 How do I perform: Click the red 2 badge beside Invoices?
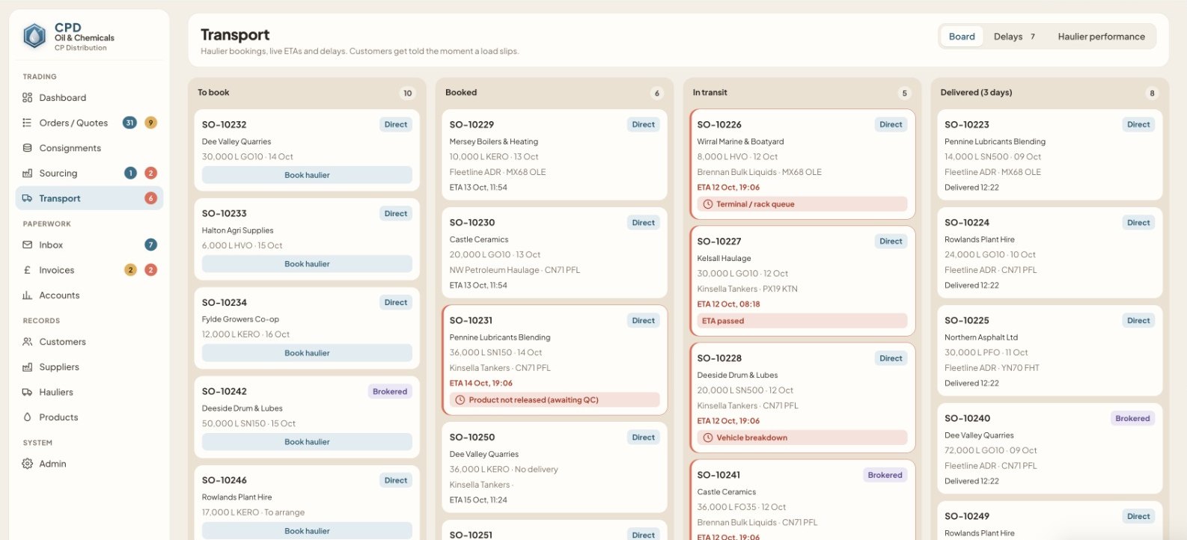pyautogui.click(x=150, y=270)
